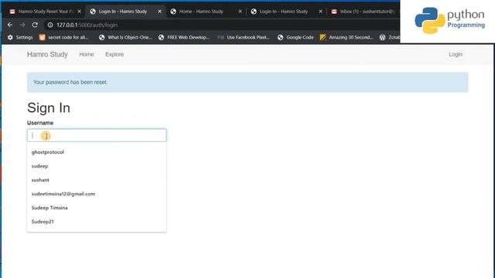The width and height of the screenshot is (495, 278).
Task: Open the Explore navbar link
Action: 114,54
